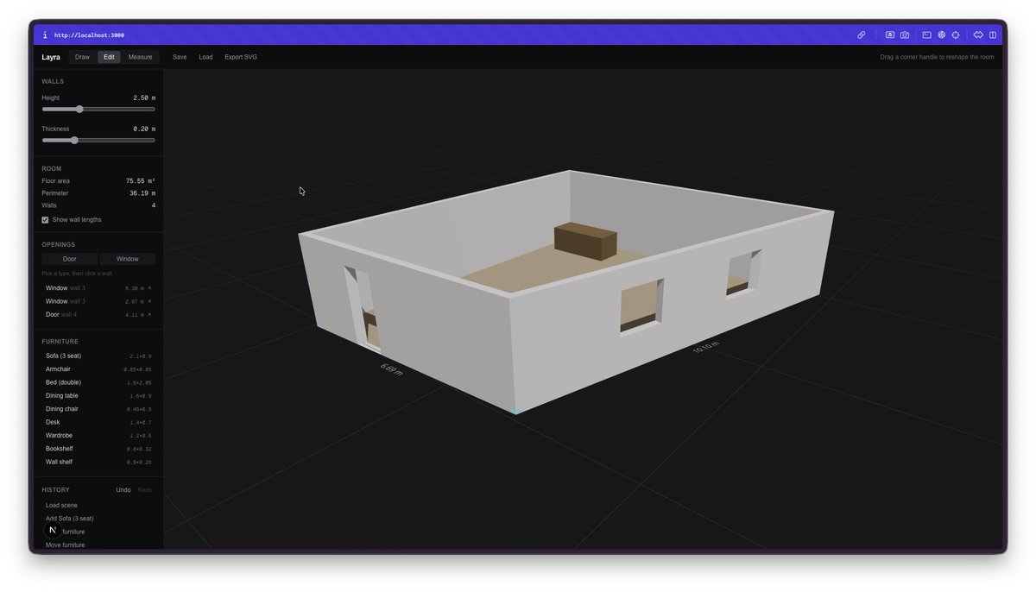Click Load in the top bar

pos(205,57)
